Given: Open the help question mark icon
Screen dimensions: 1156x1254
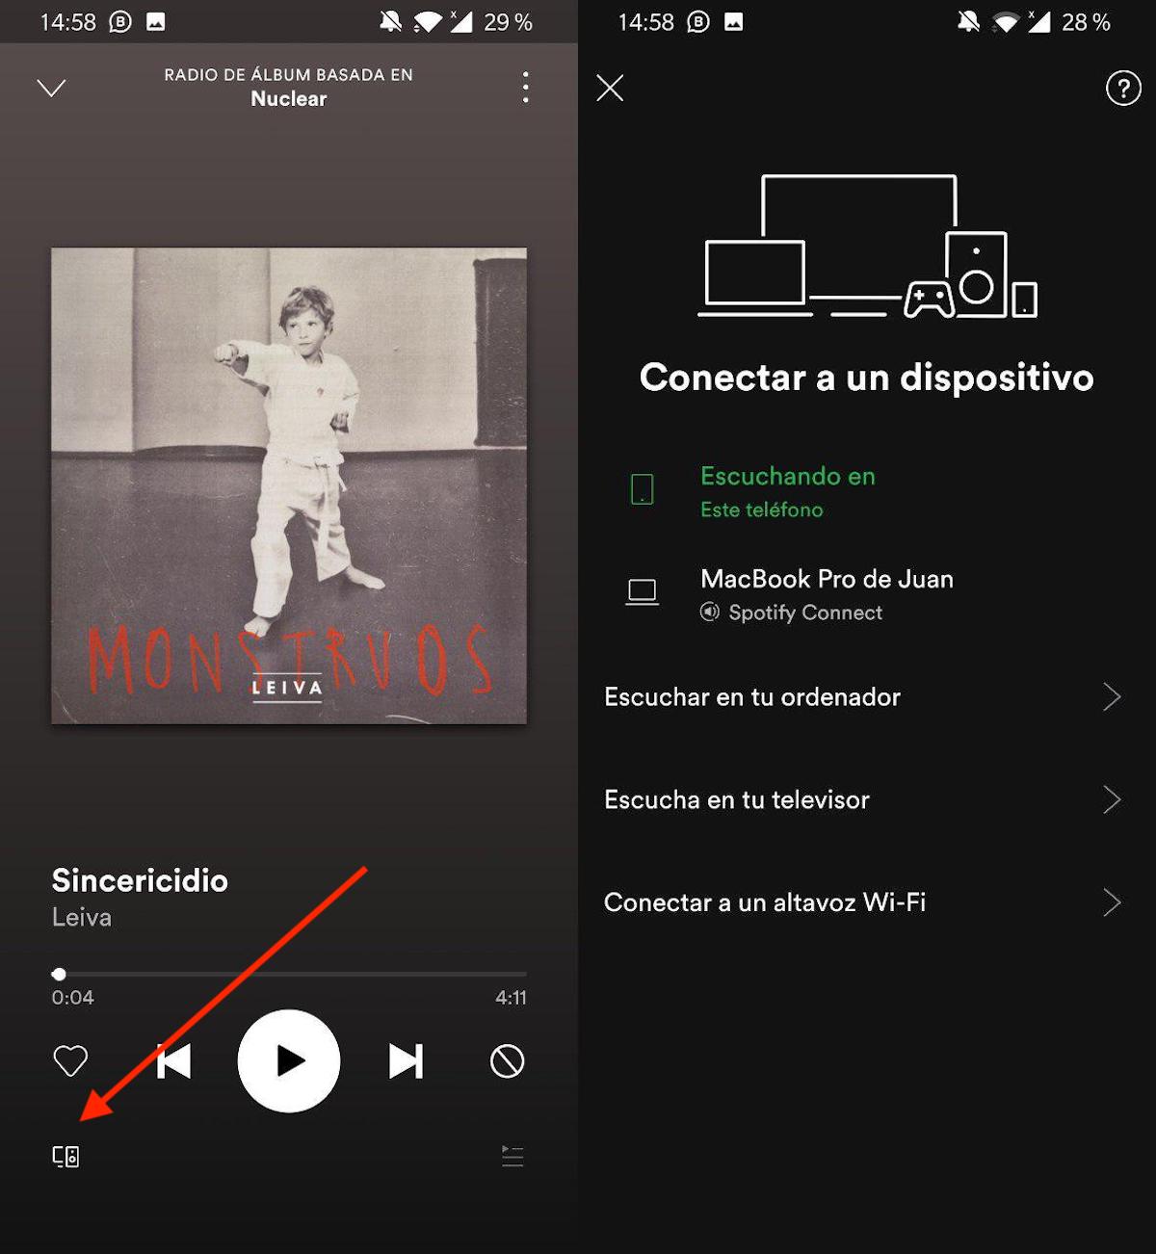Looking at the screenshot, I should (1123, 88).
